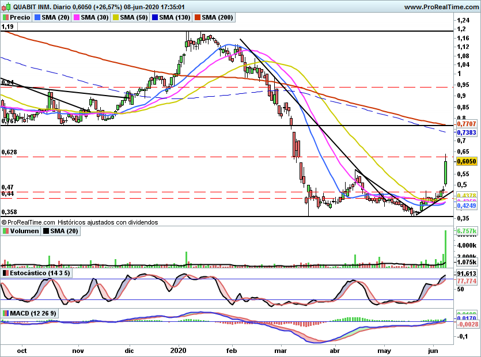Click the red SMA (200) legend icon

[x=197, y=17]
